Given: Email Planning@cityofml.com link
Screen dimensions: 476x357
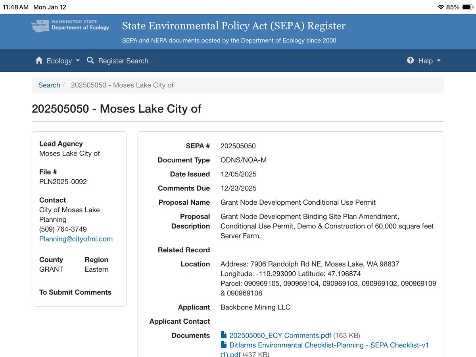Looking at the screenshot, I should pos(76,239).
